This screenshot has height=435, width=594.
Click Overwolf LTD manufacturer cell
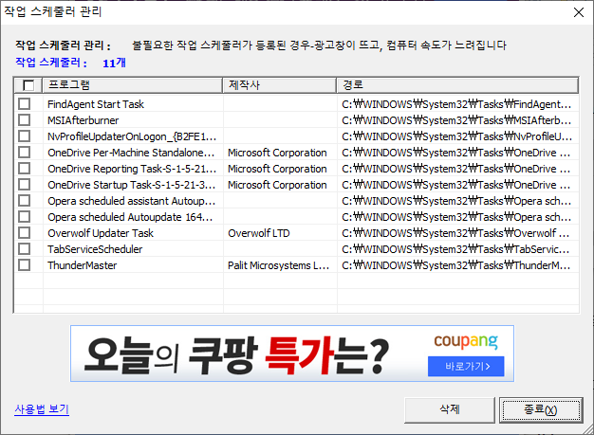(x=259, y=233)
